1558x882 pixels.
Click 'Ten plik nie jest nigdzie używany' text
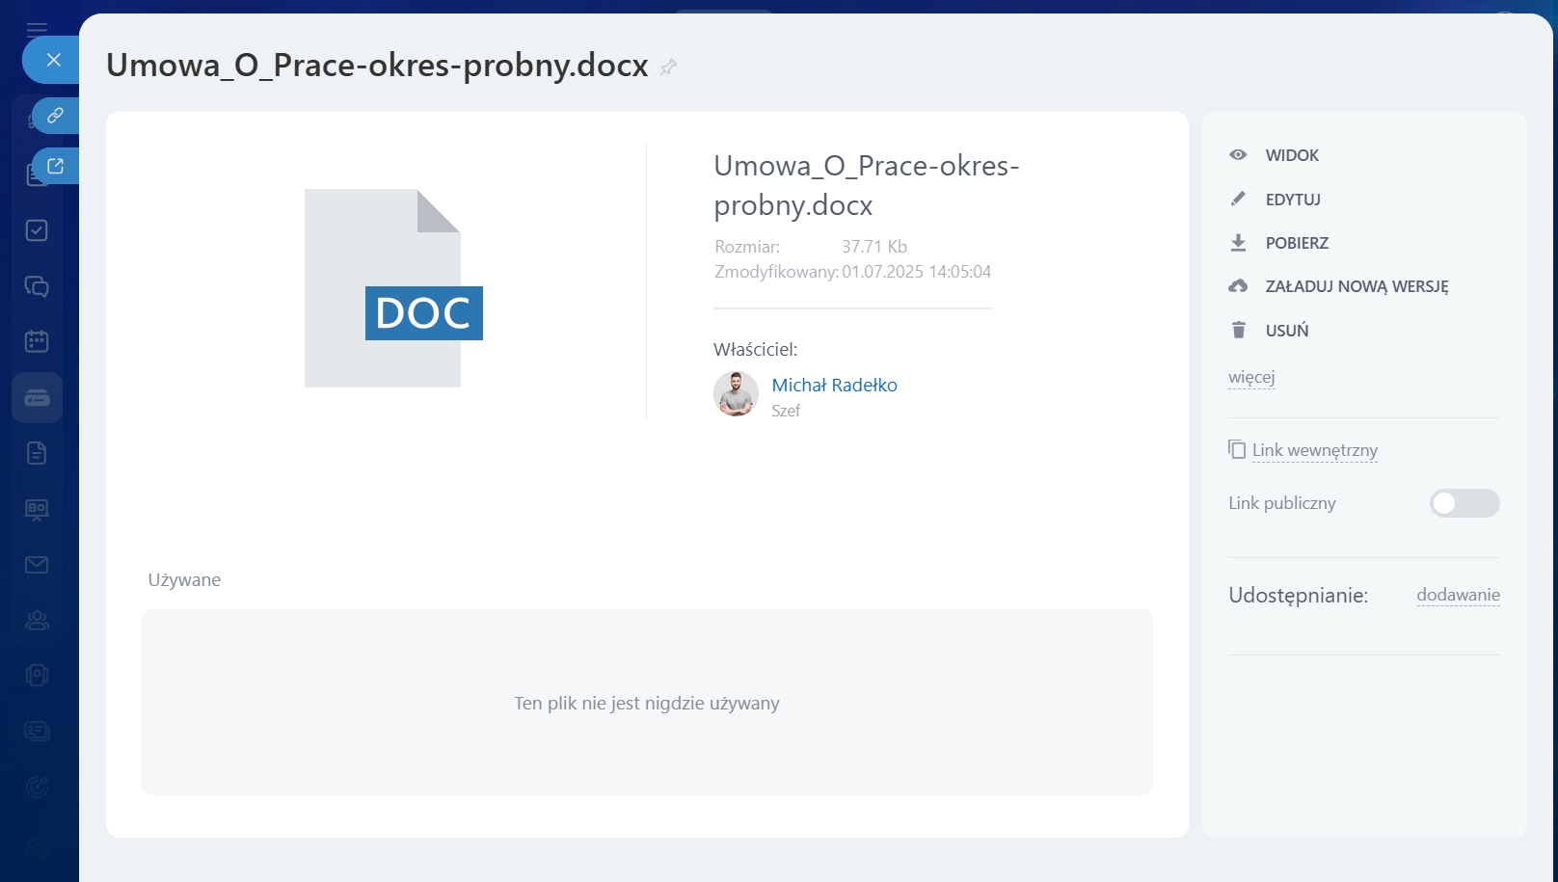point(647,703)
